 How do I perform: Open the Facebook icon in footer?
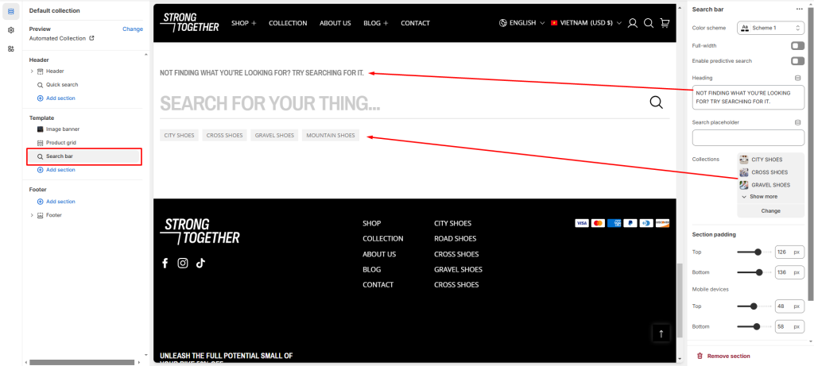point(165,263)
